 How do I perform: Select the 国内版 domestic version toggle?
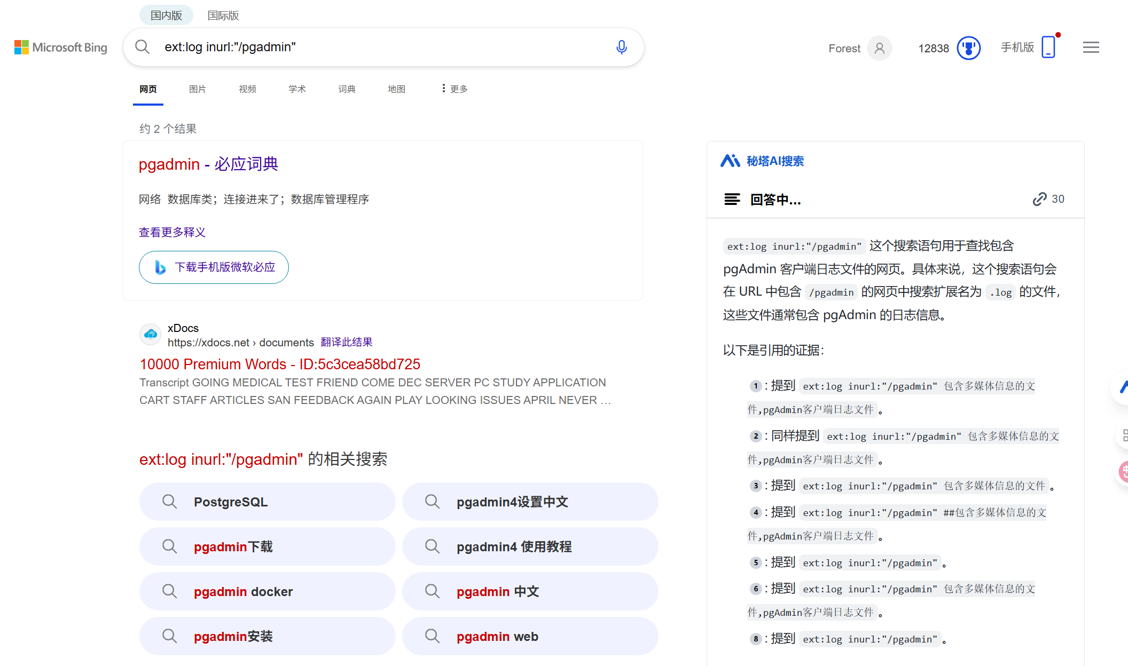[x=166, y=15]
